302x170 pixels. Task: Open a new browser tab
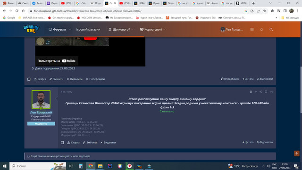(x=253, y=3)
